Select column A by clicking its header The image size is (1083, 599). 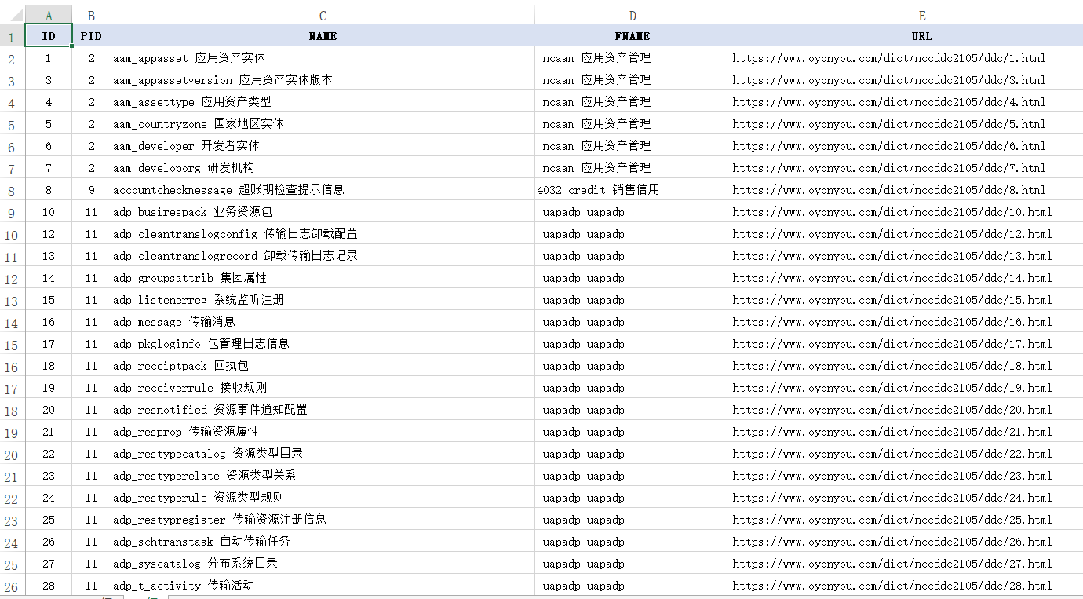[x=48, y=14]
